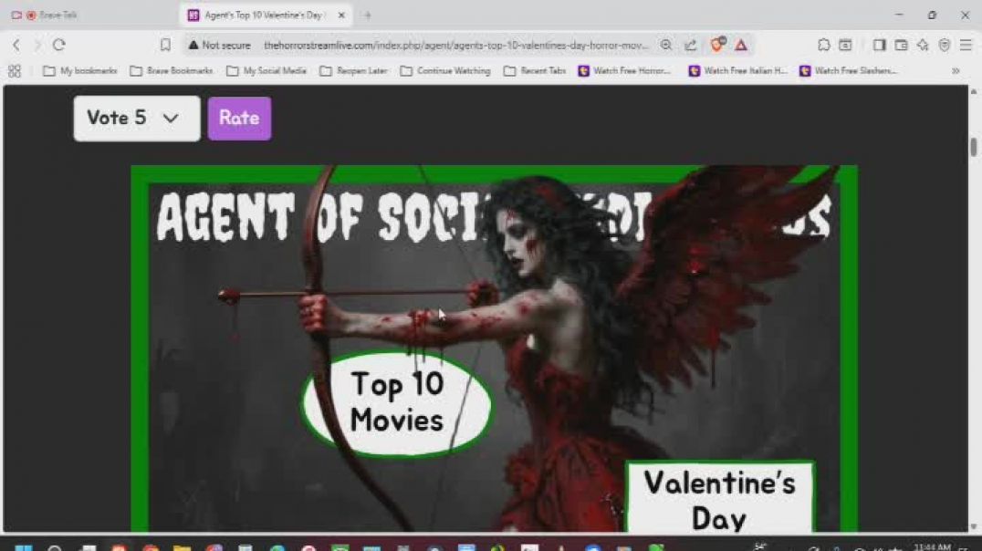Reload the current page
This screenshot has width=982, height=551.
coord(59,45)
